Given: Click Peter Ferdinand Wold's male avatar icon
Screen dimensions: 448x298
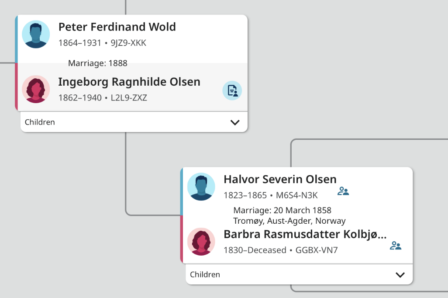Looking at the screenshot, I should (x=36, y=34).
